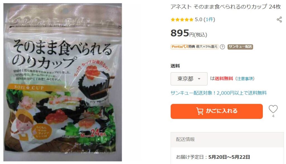Click サンキュー配送対象 free shipping link
Screen dimensions: 286x164
click(218, 93)
